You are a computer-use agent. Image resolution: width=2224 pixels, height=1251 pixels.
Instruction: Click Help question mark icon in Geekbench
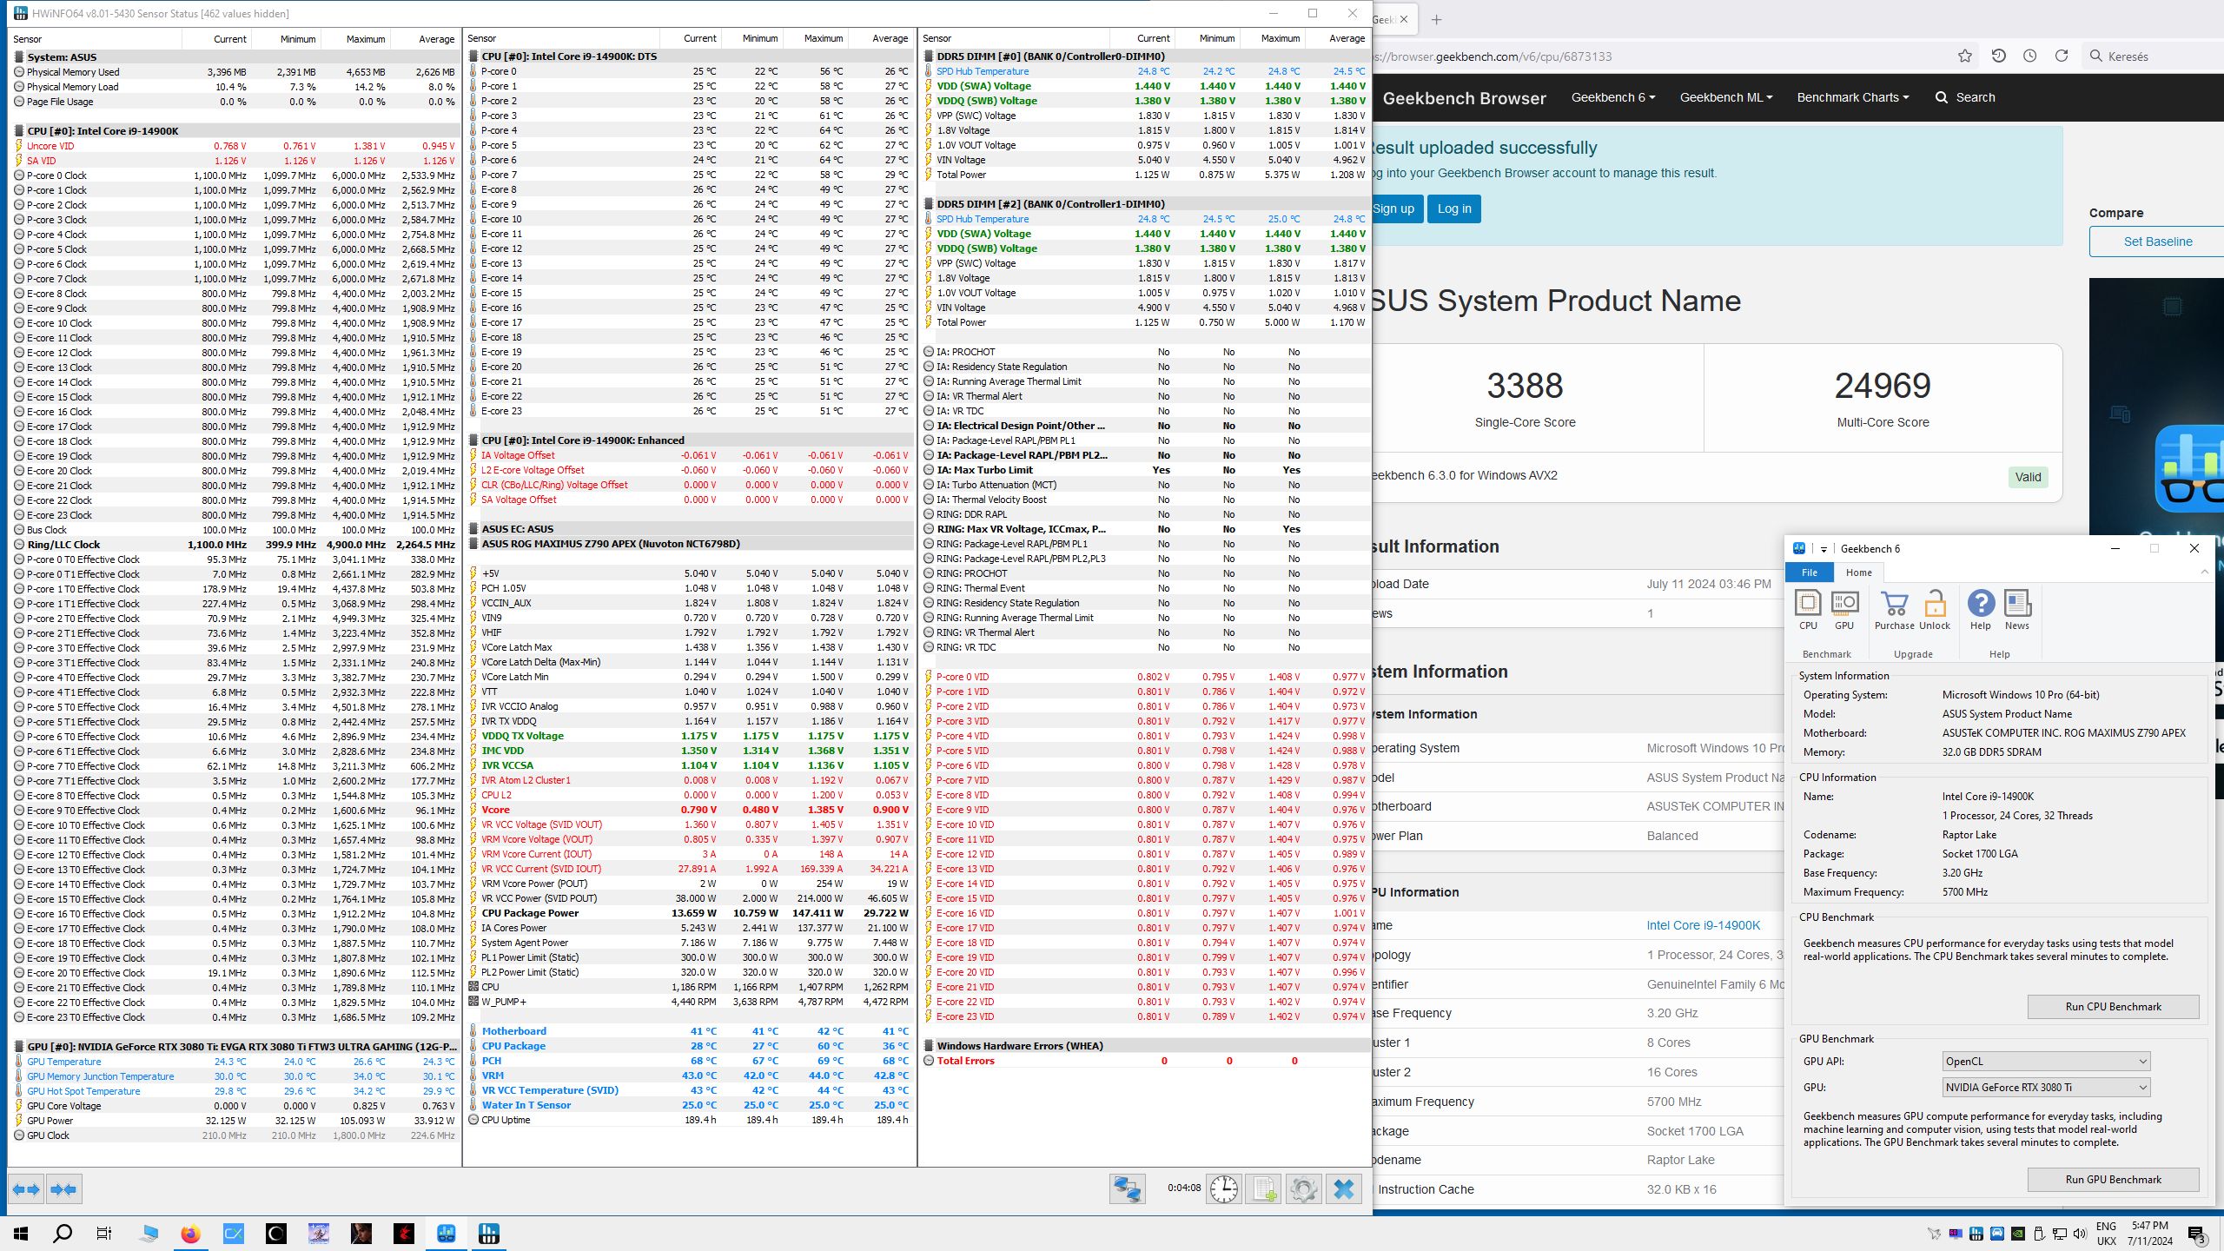click(1981, 610)
